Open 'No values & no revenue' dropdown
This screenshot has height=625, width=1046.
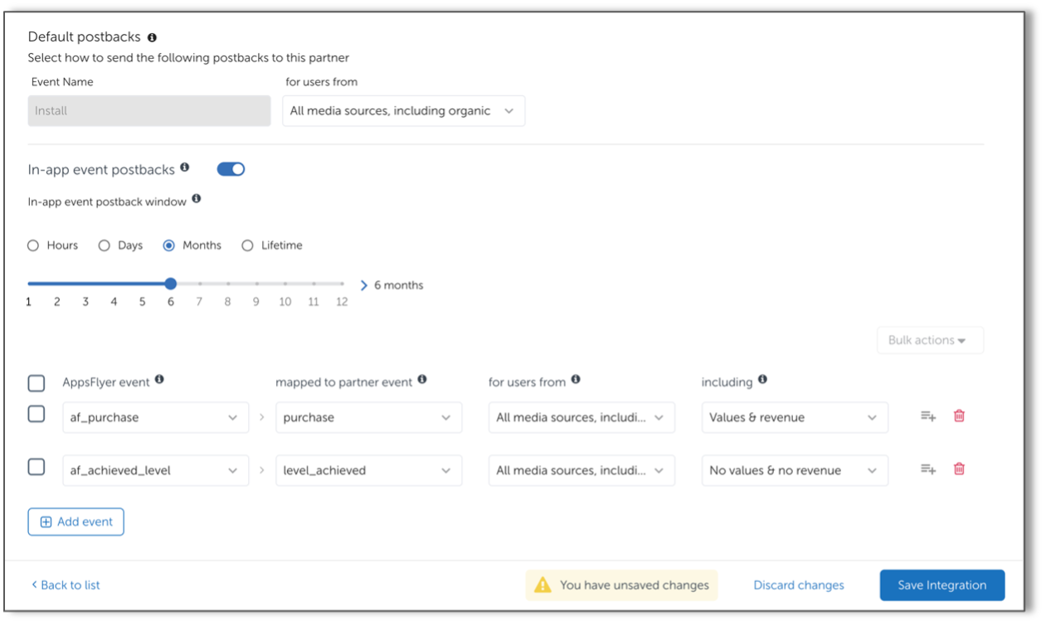tap(795, 471)
